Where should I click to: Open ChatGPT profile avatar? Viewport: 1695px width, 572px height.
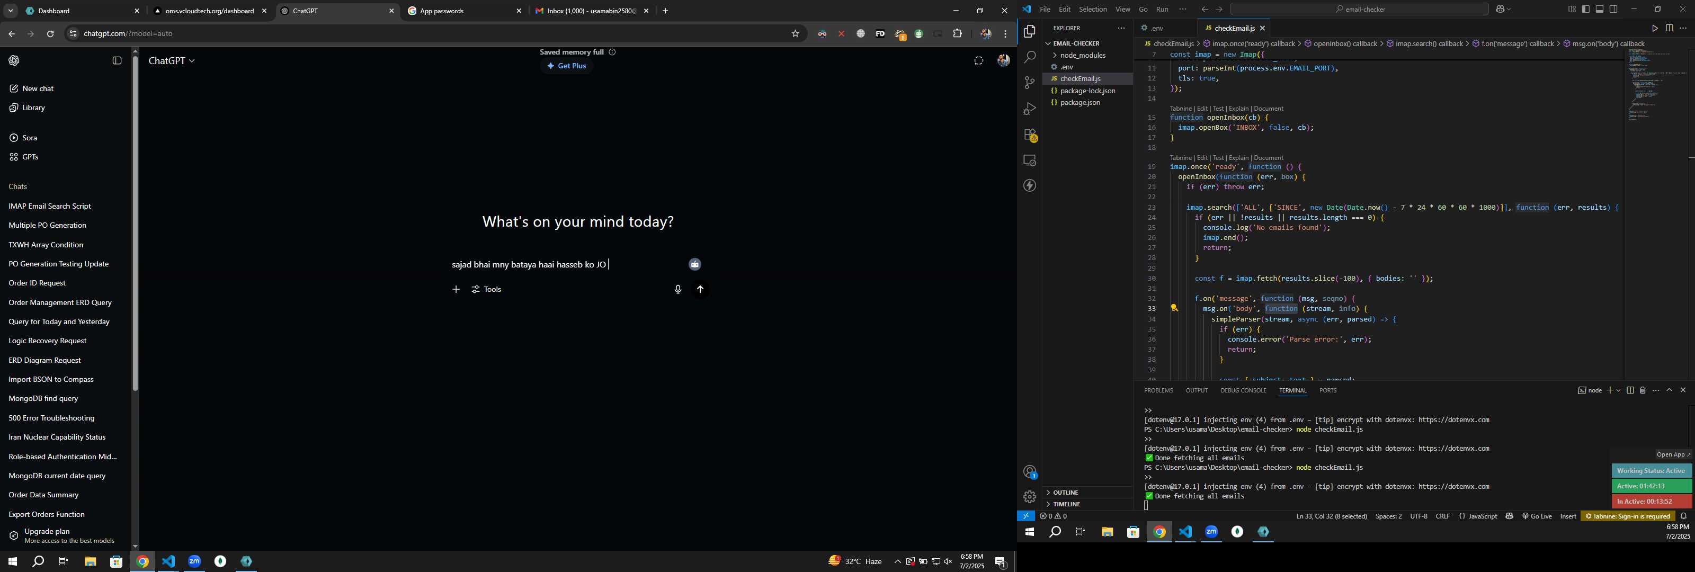pyautogui.click(x=1003, y=60)
